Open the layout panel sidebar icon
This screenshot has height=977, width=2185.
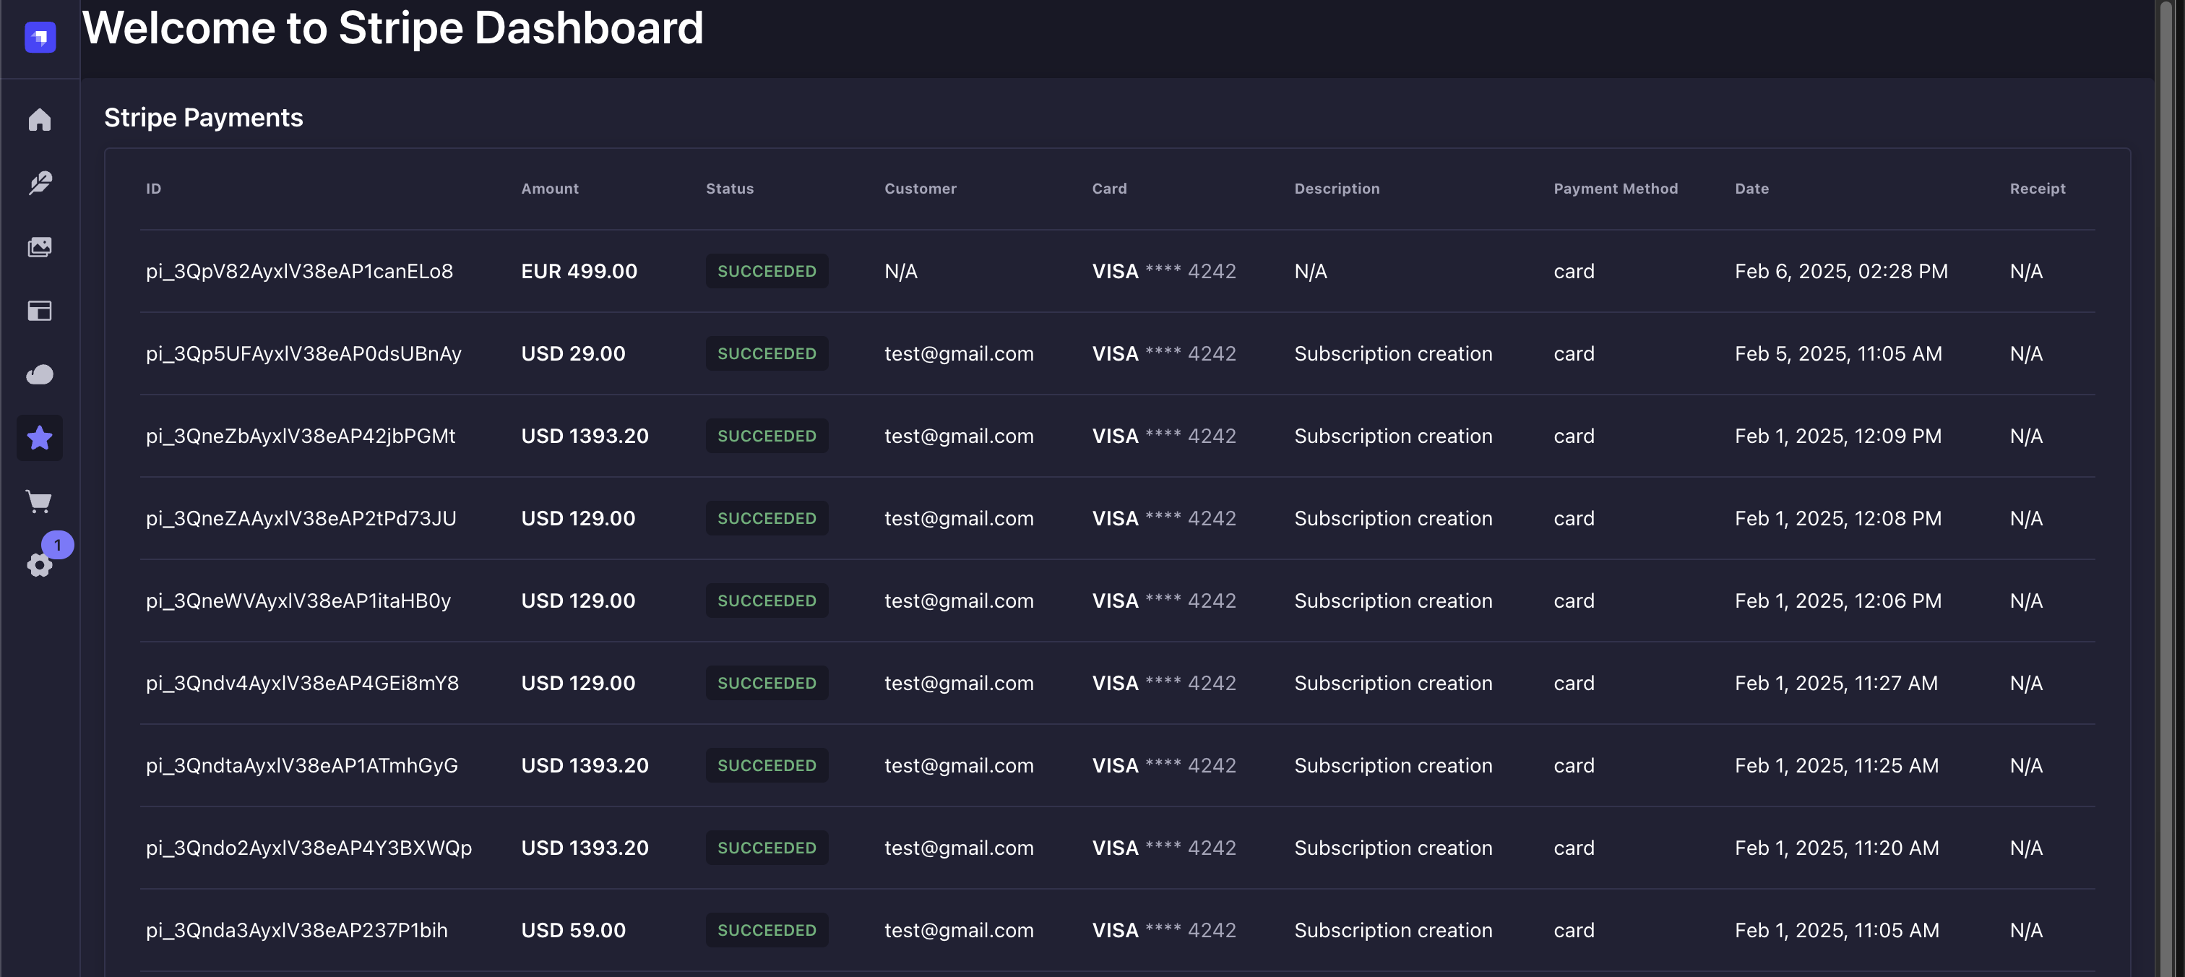[x=40, y=311]
